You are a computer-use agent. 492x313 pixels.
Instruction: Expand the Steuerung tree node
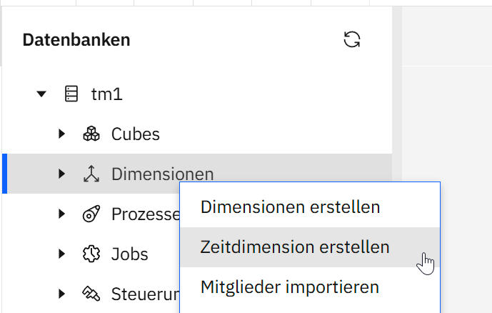point(62,294)
